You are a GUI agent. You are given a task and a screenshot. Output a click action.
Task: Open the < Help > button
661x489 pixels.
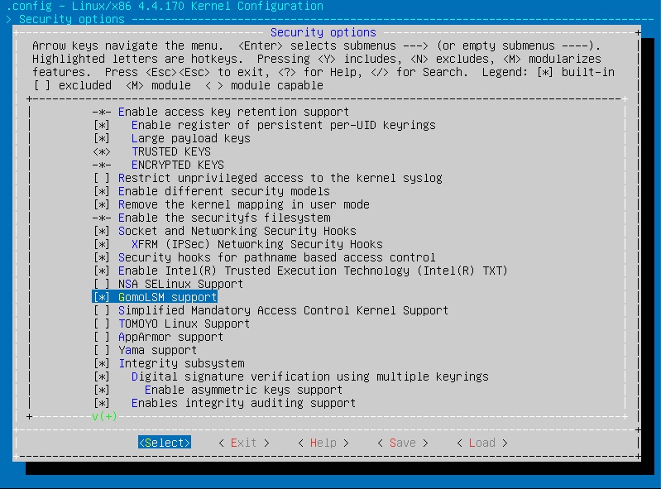(x=323, y=443)
